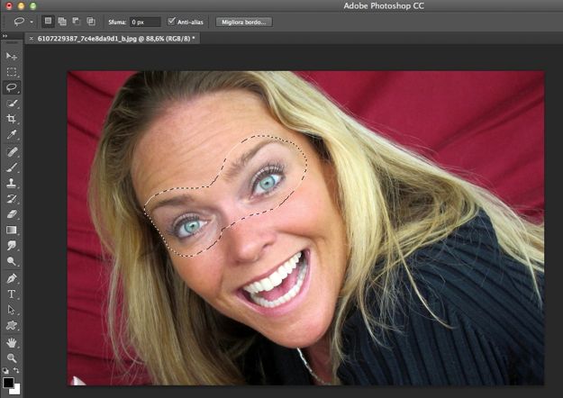Toggle the Anti-alias checkbox
Viewport: 563px width, 398px height.
click(172, 22)
